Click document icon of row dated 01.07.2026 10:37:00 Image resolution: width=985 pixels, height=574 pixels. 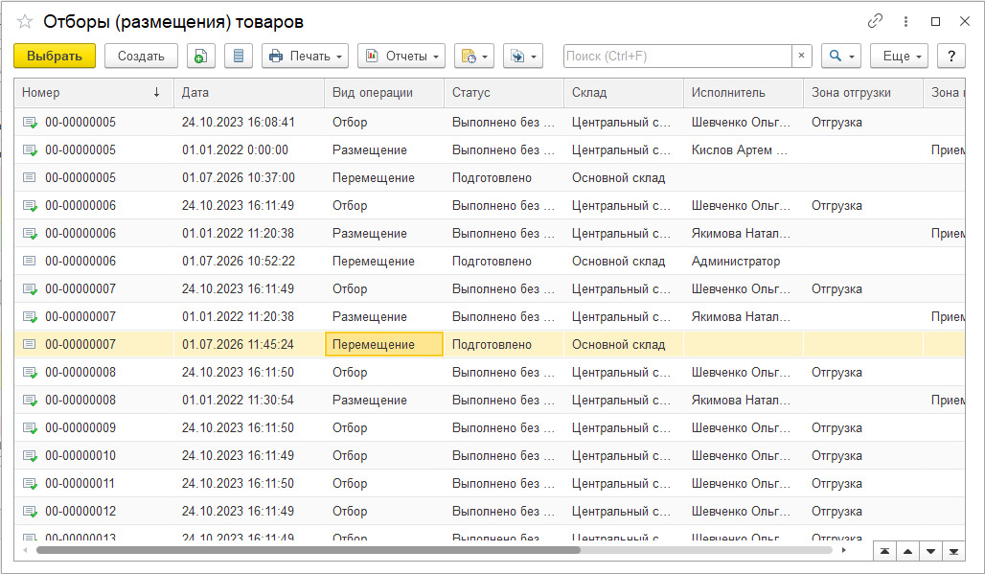point(29,177)
